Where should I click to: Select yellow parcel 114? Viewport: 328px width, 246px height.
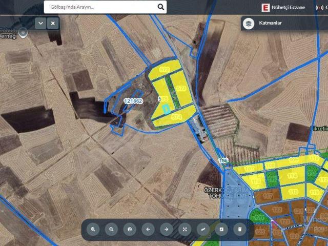[x=292, y=175]
